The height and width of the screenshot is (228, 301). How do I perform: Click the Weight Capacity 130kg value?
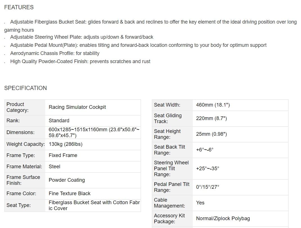point(65,144)
